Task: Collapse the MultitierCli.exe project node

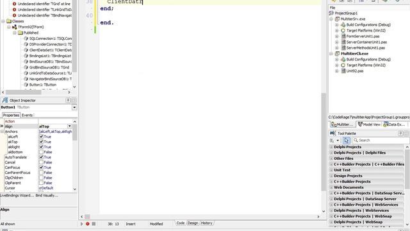Action: point(331,53)
